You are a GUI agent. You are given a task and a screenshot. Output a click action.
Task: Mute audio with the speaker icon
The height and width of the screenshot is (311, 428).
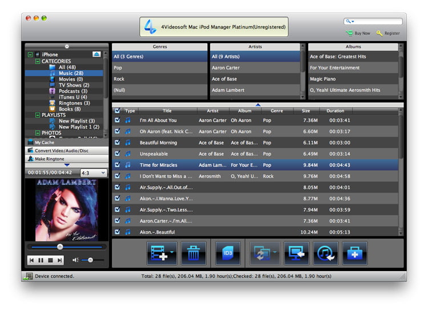point(75,260)
